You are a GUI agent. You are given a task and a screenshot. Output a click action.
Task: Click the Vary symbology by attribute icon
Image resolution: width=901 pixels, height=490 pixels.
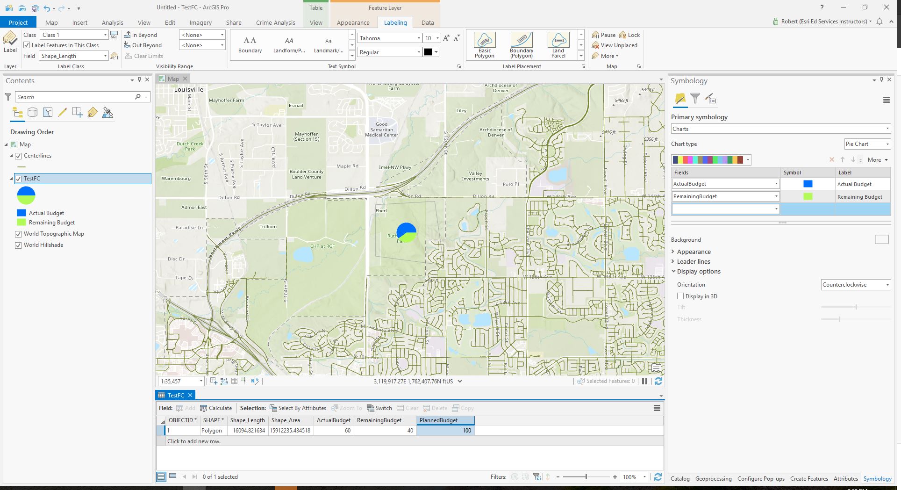coord(695,99)
